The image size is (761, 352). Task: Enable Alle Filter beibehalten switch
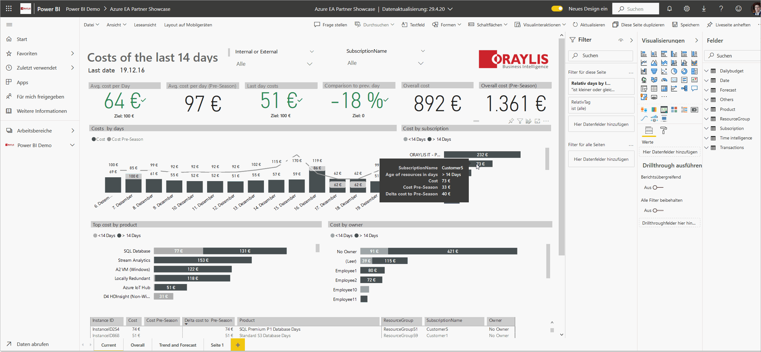pos(658,210)
